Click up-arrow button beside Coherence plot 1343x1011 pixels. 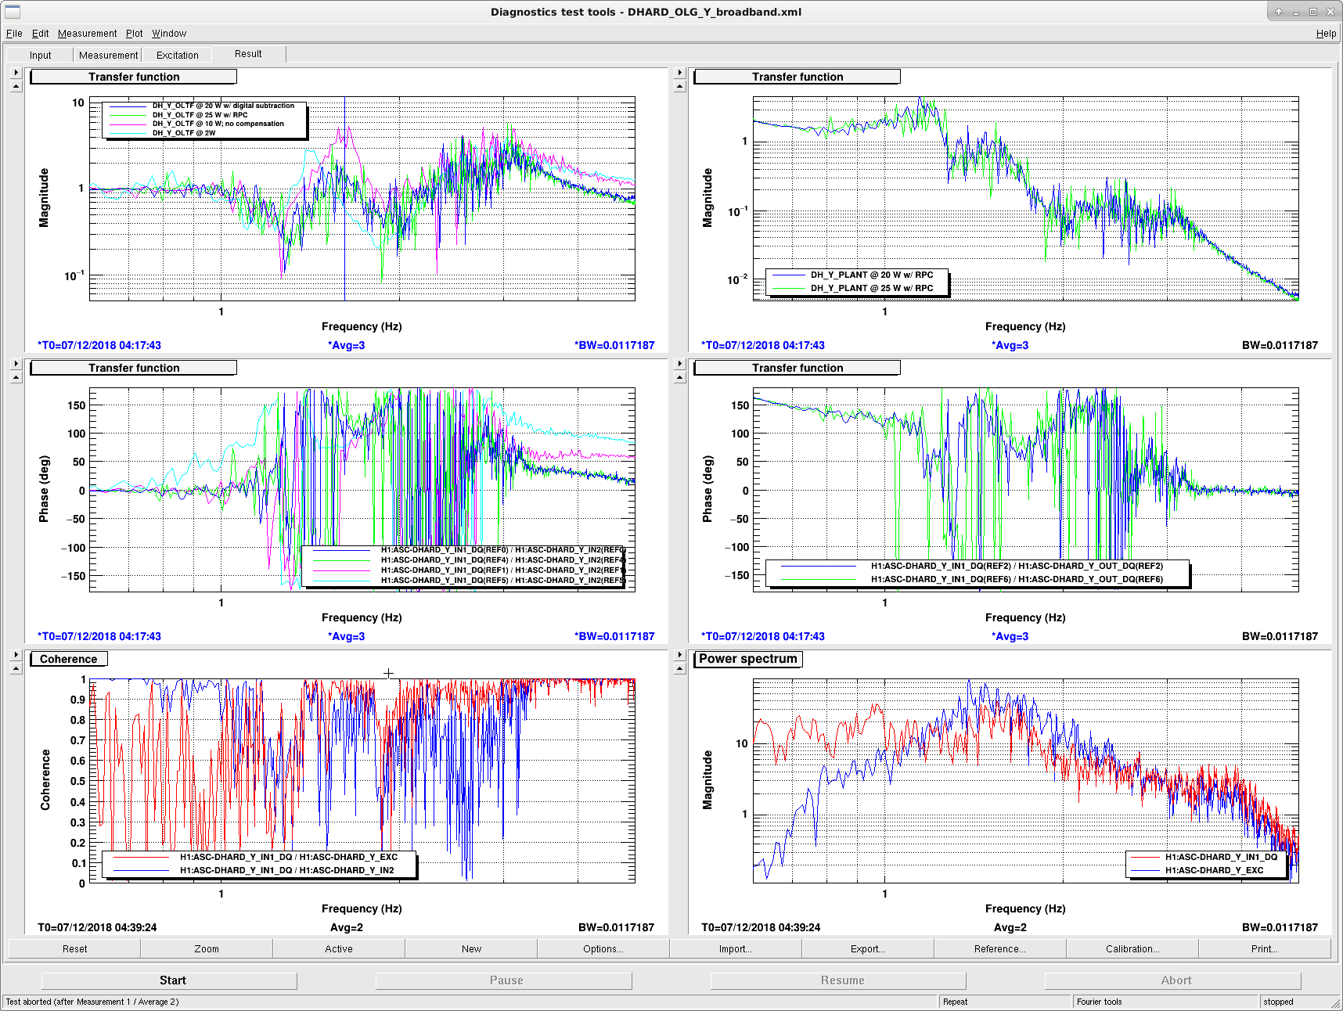[16, 669]
